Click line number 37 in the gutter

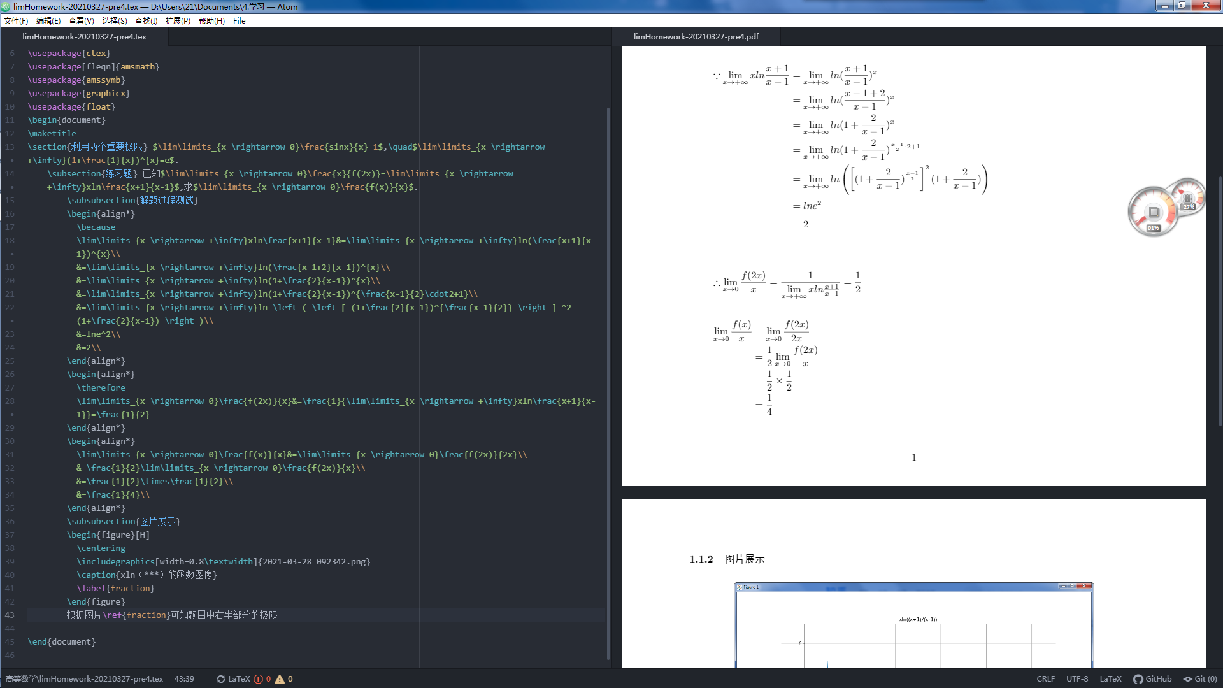tap(10, 535)
